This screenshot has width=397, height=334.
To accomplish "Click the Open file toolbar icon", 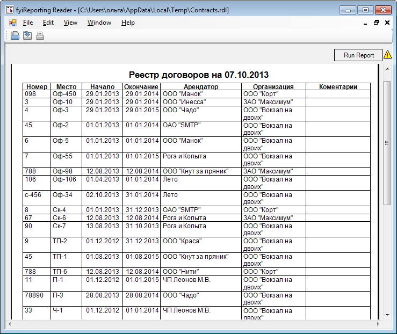I will (x=15, y=35).
